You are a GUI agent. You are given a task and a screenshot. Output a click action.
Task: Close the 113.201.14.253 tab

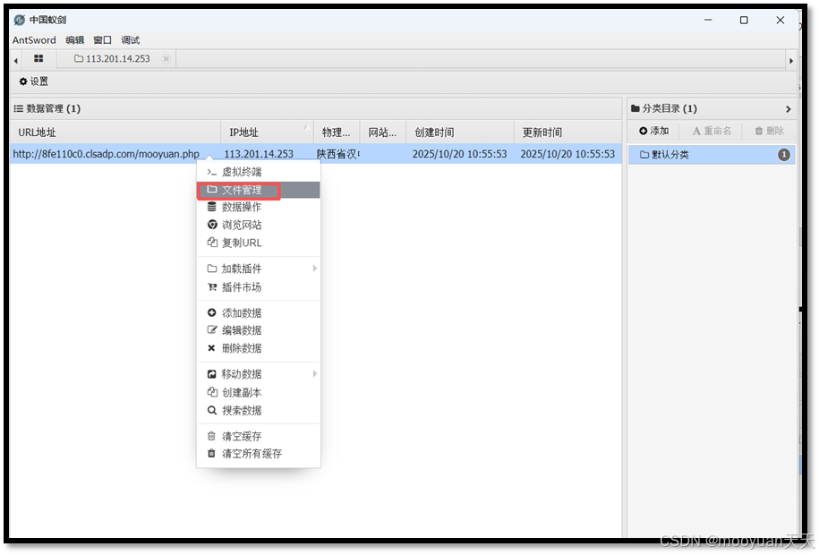[166, 58]
